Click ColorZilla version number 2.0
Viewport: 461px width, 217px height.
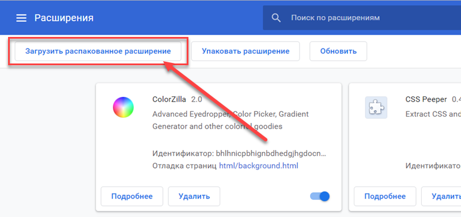[197, 99]
